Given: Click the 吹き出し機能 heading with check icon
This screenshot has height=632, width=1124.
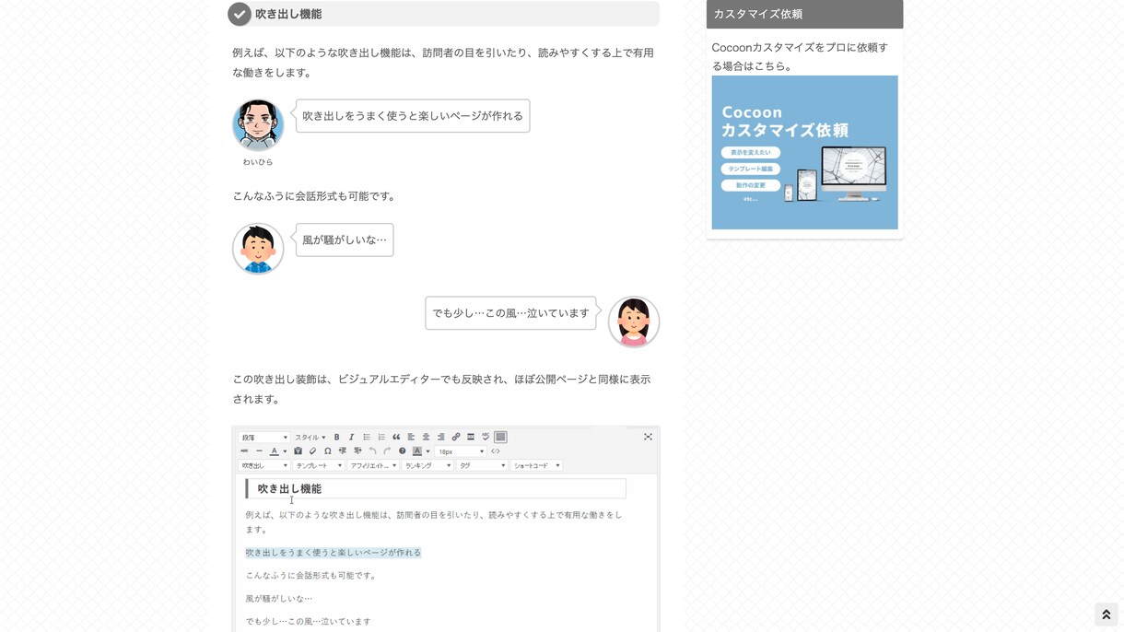Looking at the screenshot, I should [443, 14].
